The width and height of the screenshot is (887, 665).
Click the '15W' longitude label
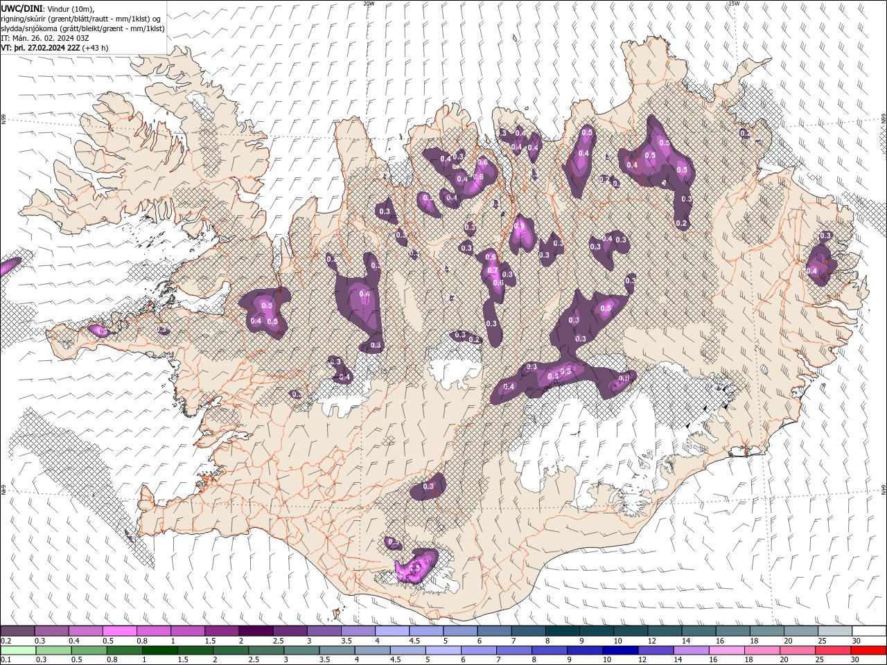[734, 3]
